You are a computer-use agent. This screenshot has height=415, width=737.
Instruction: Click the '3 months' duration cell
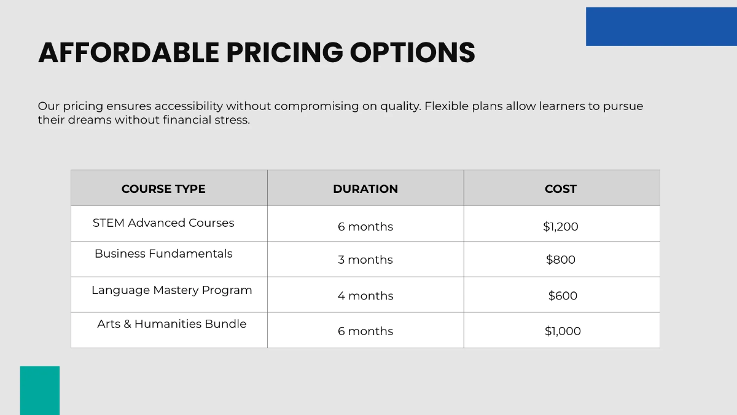[365, 259]
